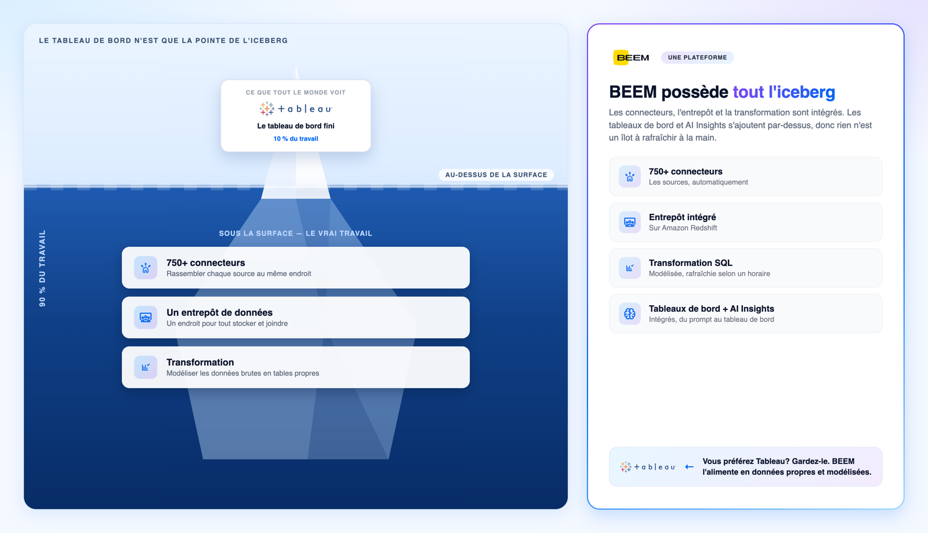The width and height of the screenshot is (928, 533).
Task: Click the left card's "750+ connecteurs" title
Action: tap(206, 262)
